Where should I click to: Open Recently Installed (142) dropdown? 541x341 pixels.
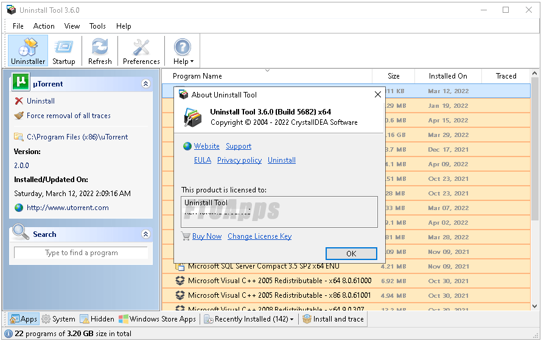pos(249,319)
